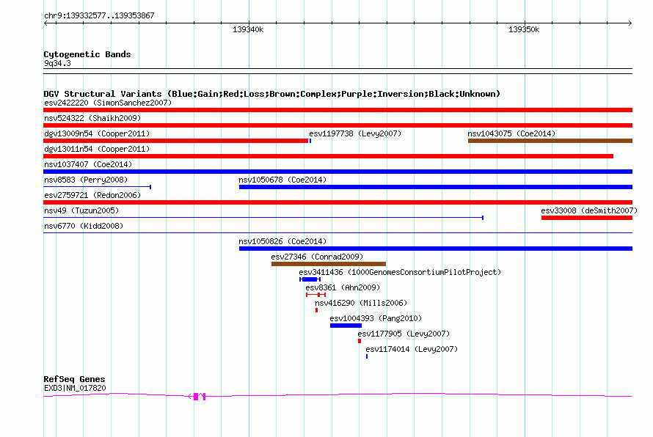Select the esv1177905 Levy2007 red marker

point(360,341)
